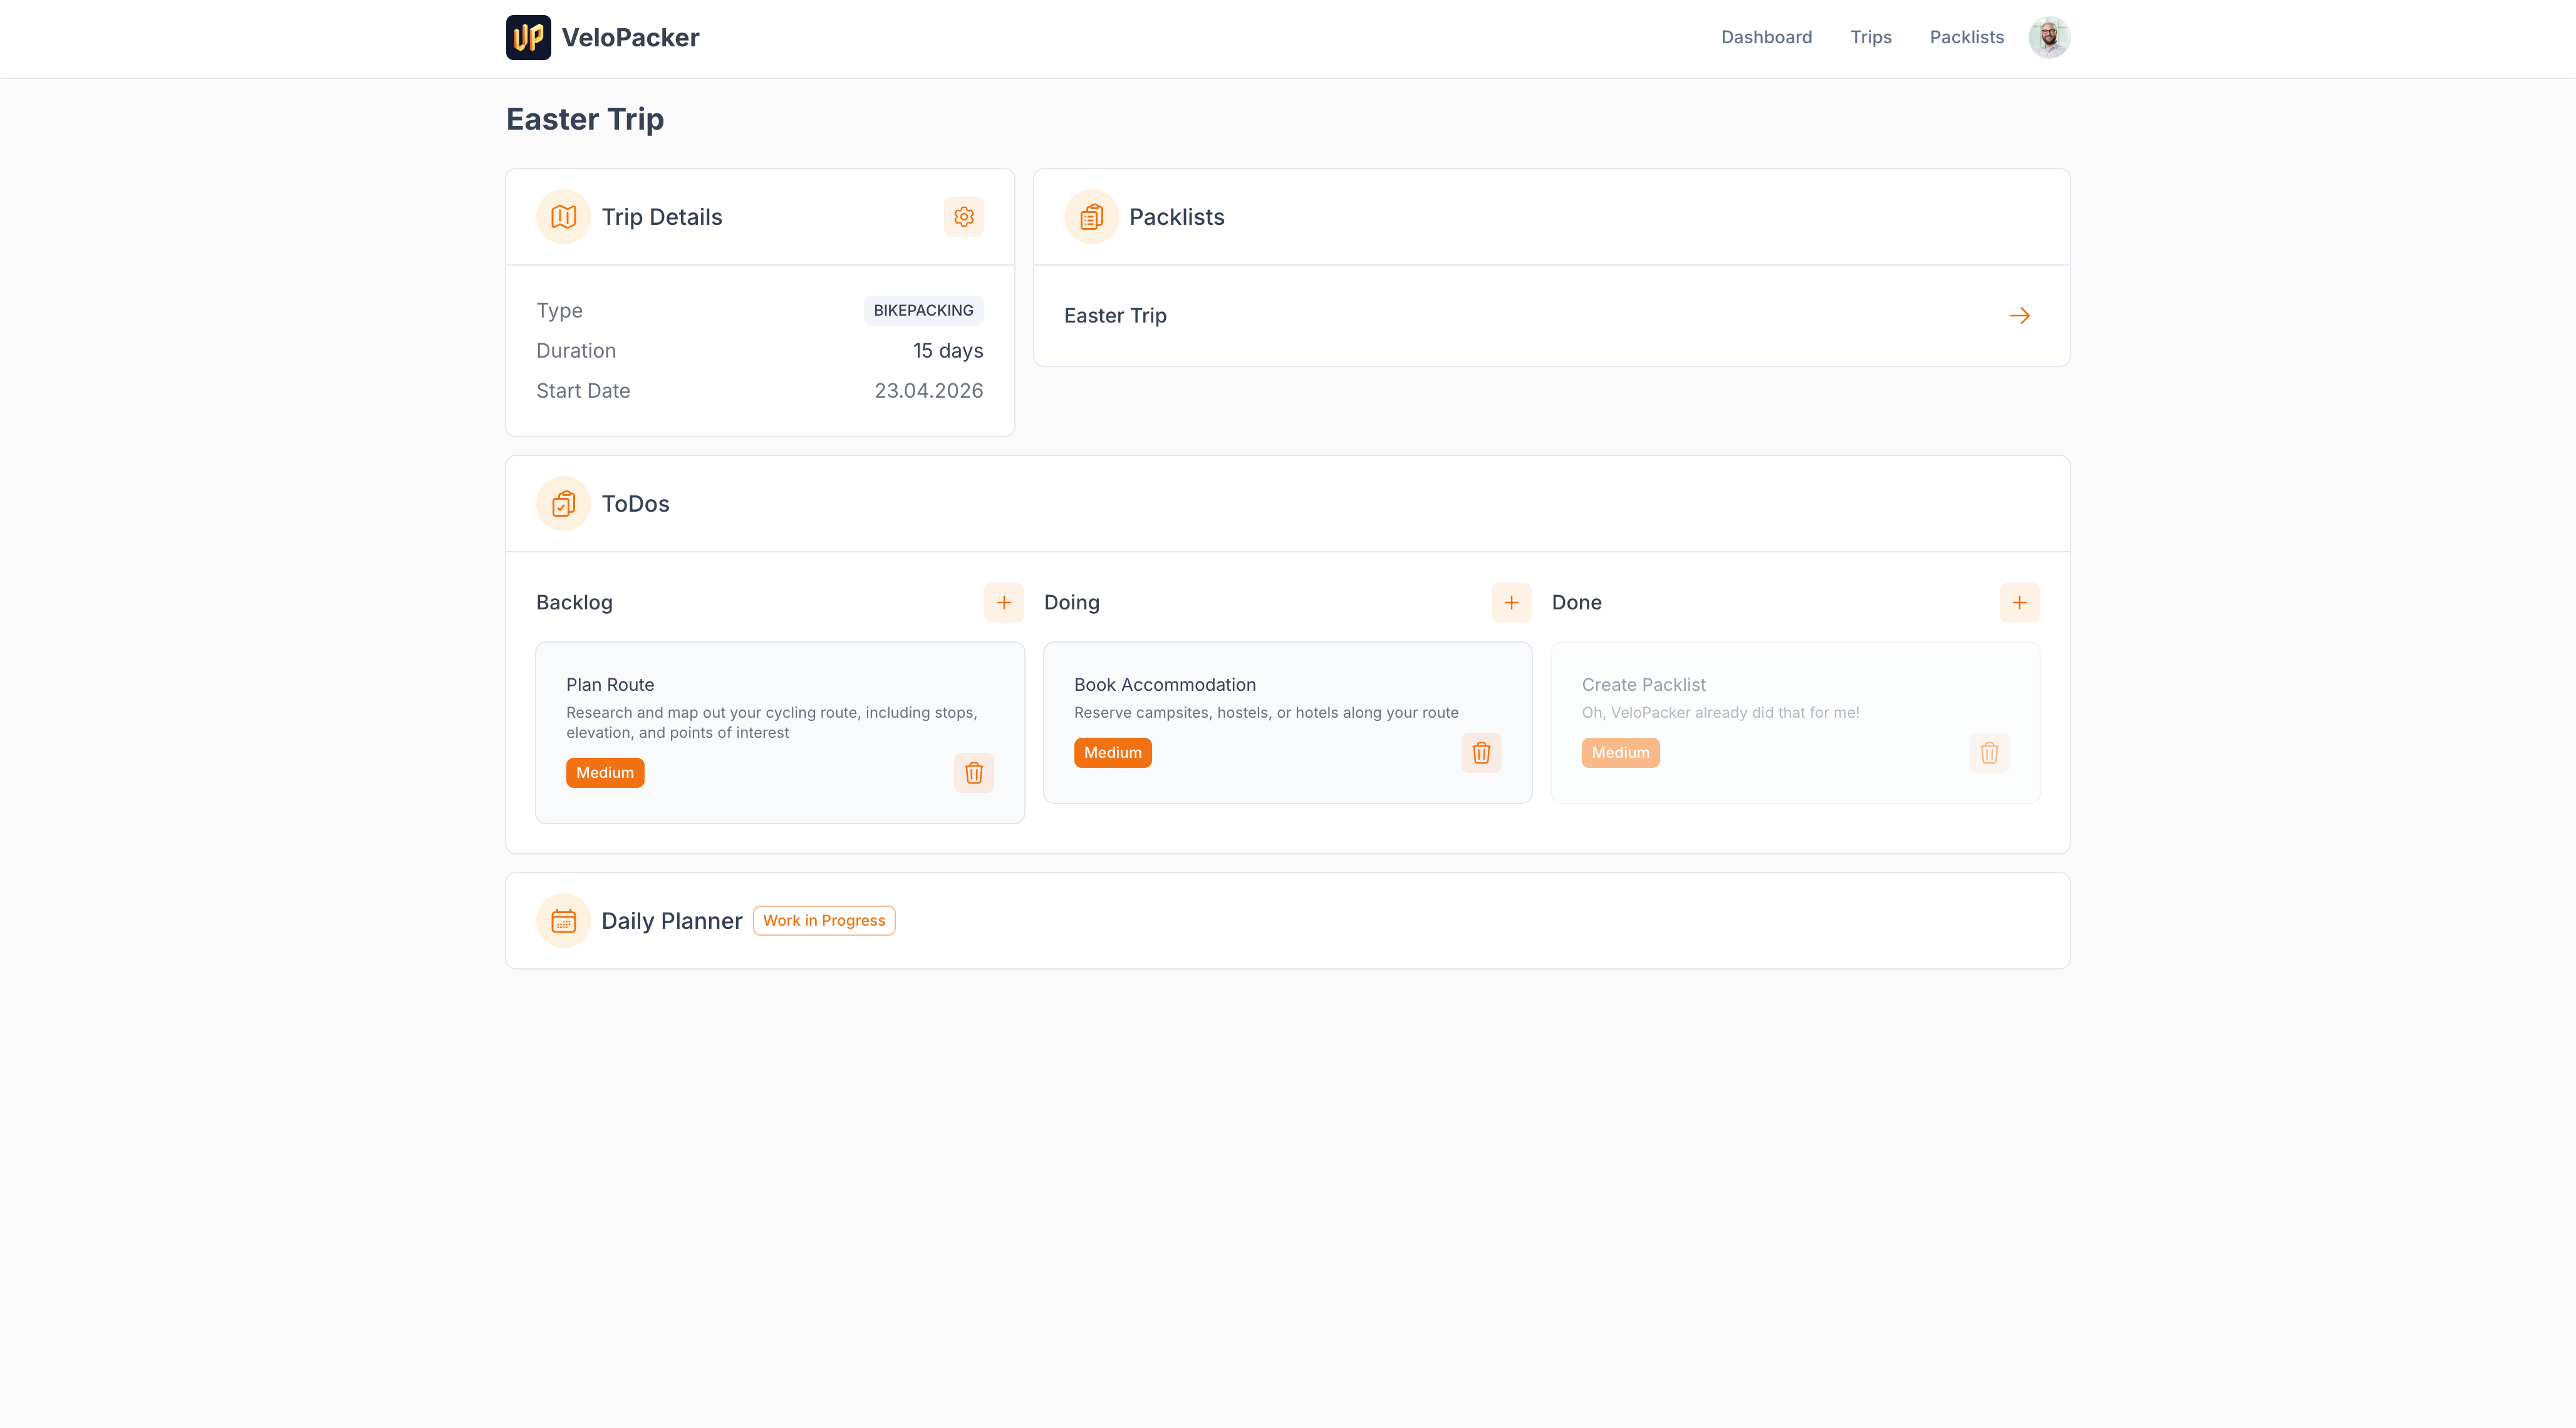Delete the Book Accommodation todo
2576x1428 pixels.
[1481, 753]
